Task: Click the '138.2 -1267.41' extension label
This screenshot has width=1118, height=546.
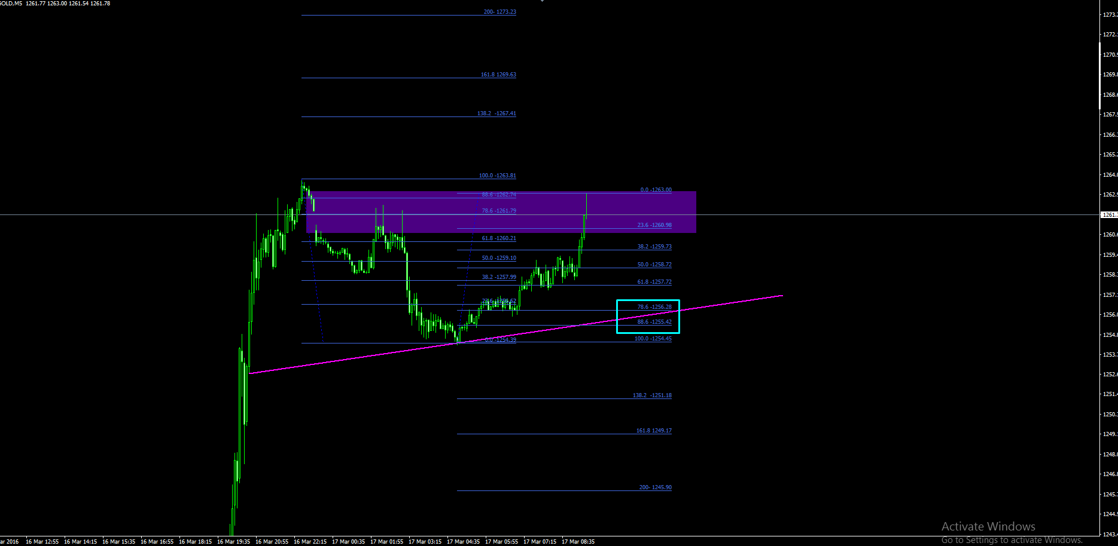Action: pyautogui.click(x=496, y=114)
